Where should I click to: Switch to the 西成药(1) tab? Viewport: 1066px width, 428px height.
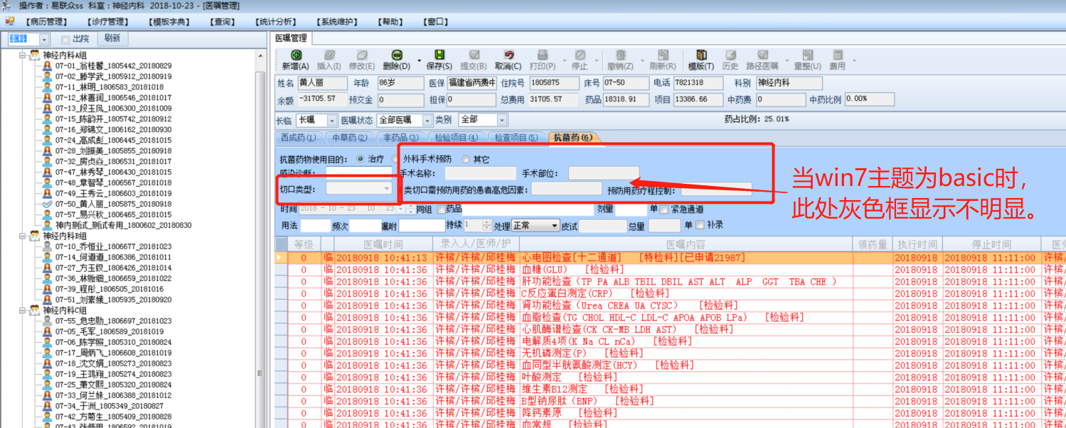298,138
